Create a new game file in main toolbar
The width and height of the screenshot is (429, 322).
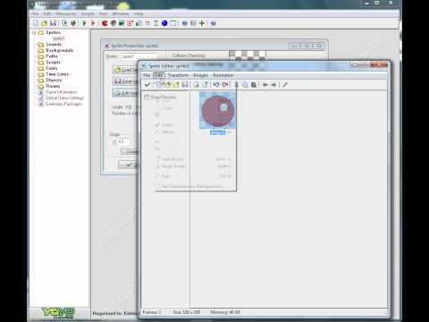(36, 23)
